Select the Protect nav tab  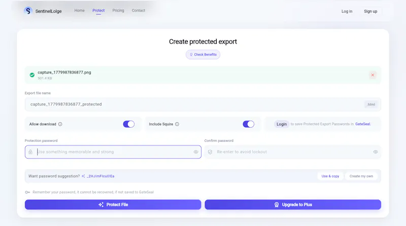(98, 11)
